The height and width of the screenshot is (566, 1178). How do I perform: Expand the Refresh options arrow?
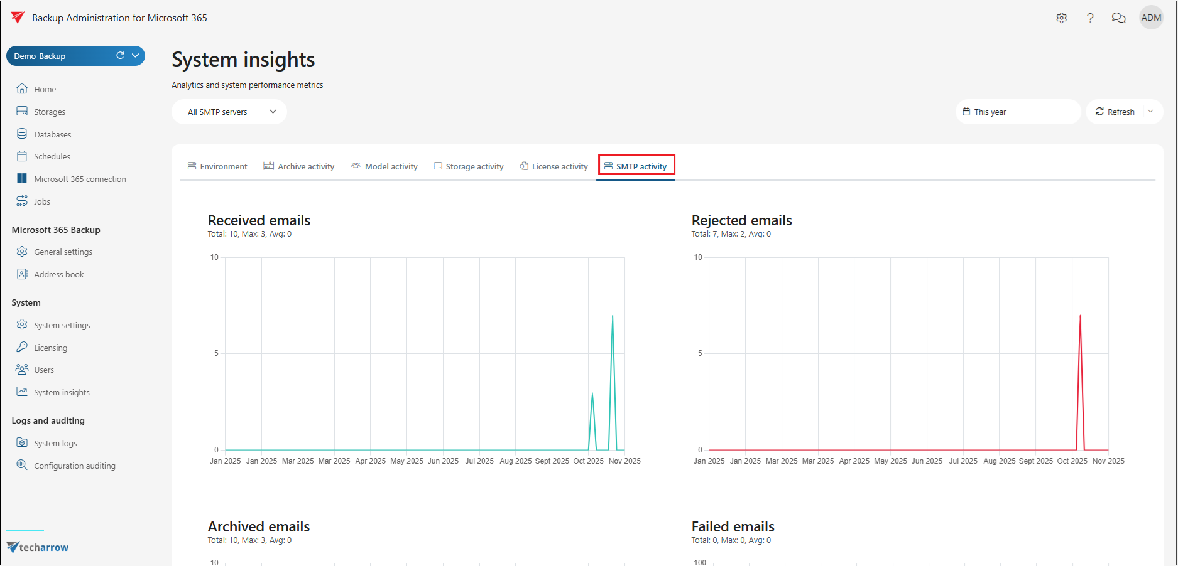(x=1150, y=112)
